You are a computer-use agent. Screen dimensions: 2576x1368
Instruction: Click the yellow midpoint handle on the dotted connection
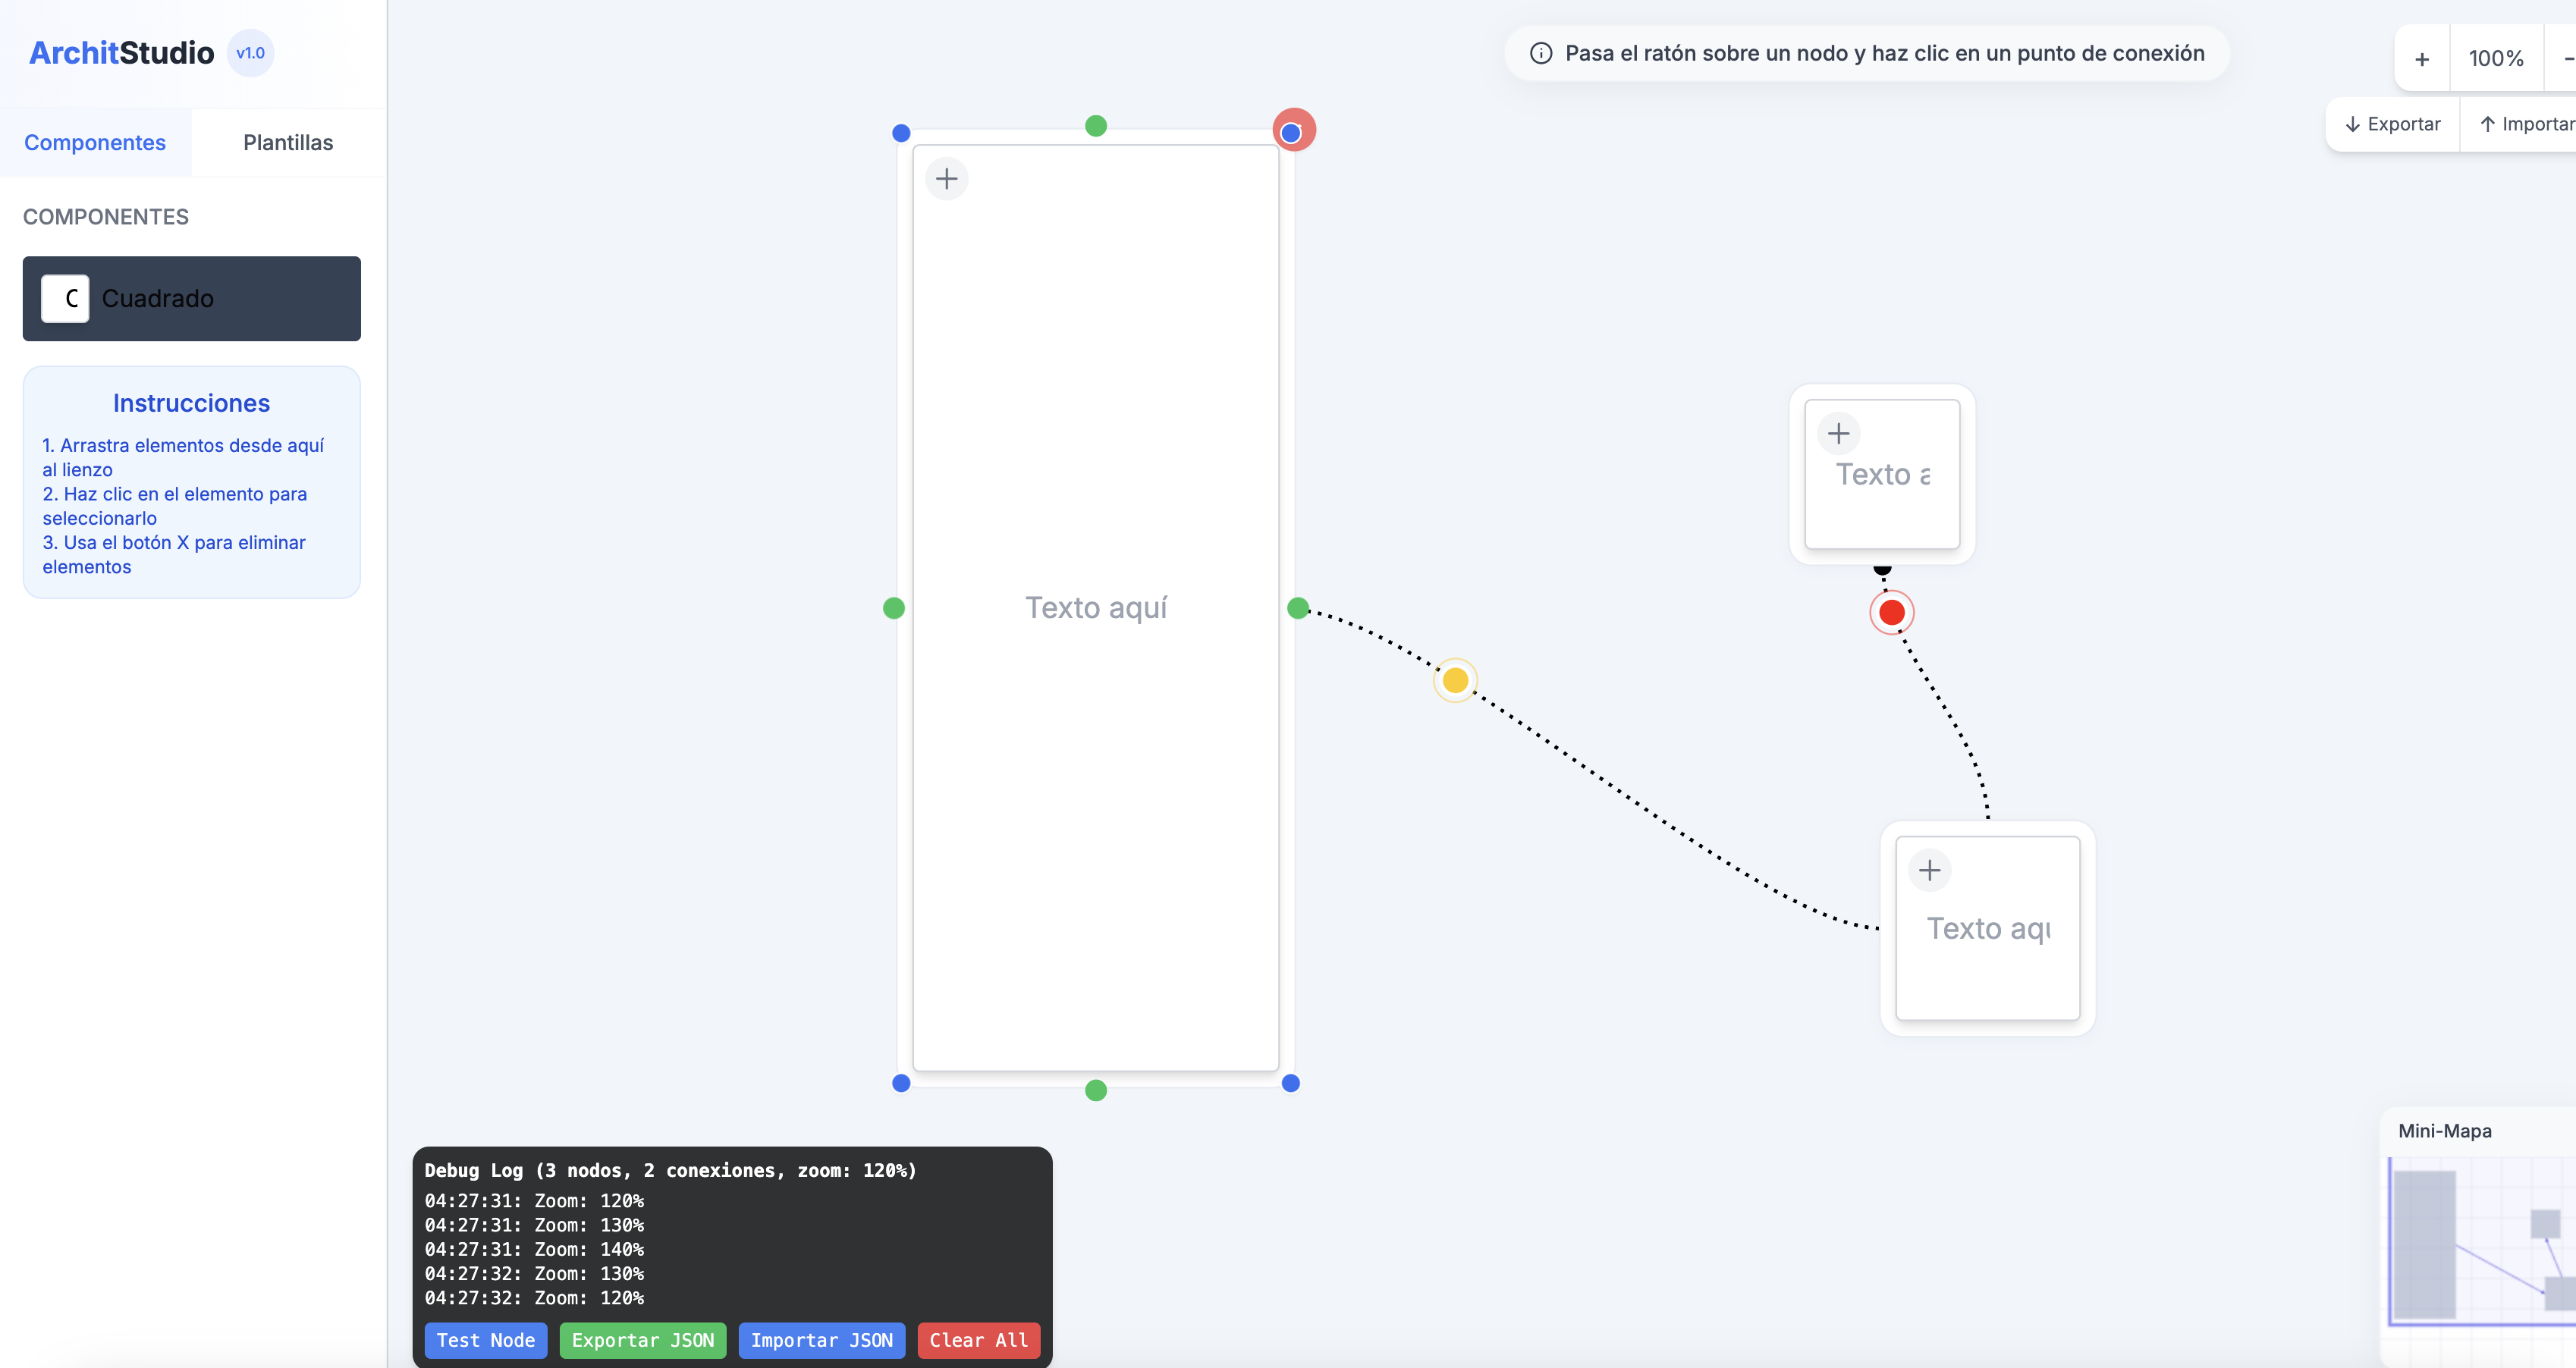point(1455,681)
